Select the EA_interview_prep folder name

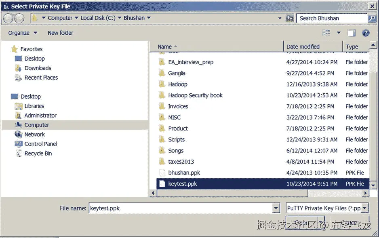(191, 62)
